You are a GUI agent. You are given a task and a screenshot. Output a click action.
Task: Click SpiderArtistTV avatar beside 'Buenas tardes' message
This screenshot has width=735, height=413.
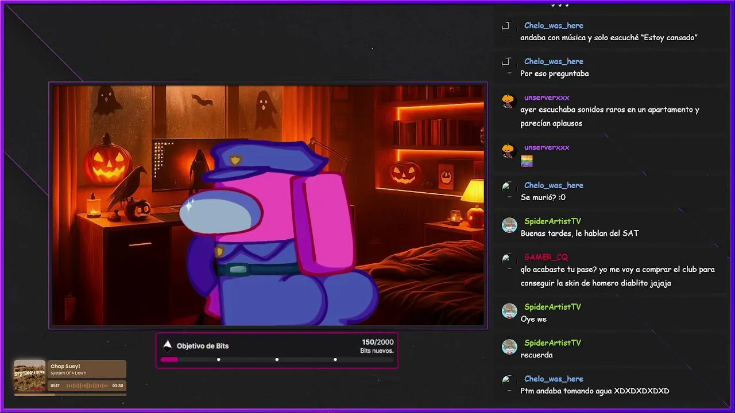[x=509, y=225]
